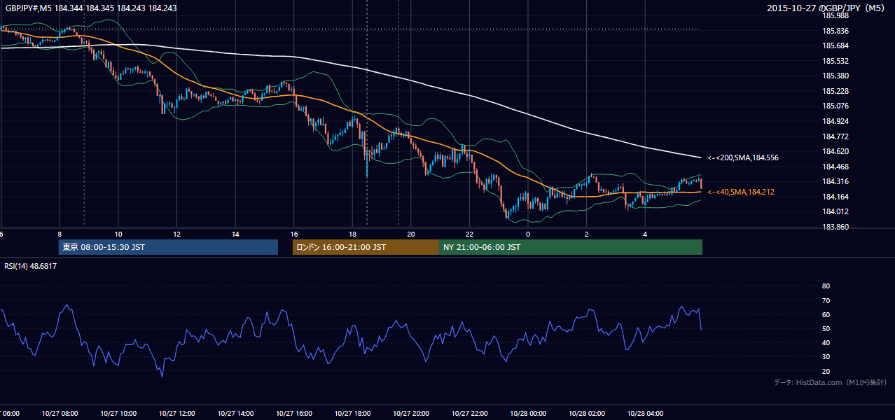The width and height of the screenshot is (895, 420).
Task: Click hour marker 14 under the price chart
Action: click(x=235, y=234)
